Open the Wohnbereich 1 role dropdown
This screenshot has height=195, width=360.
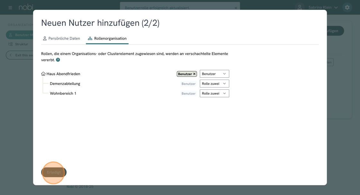[x=214, y=93]
